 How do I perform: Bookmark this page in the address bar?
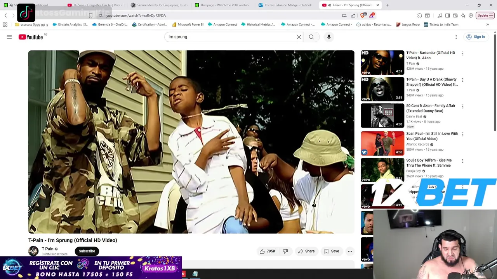pos(90,15)
